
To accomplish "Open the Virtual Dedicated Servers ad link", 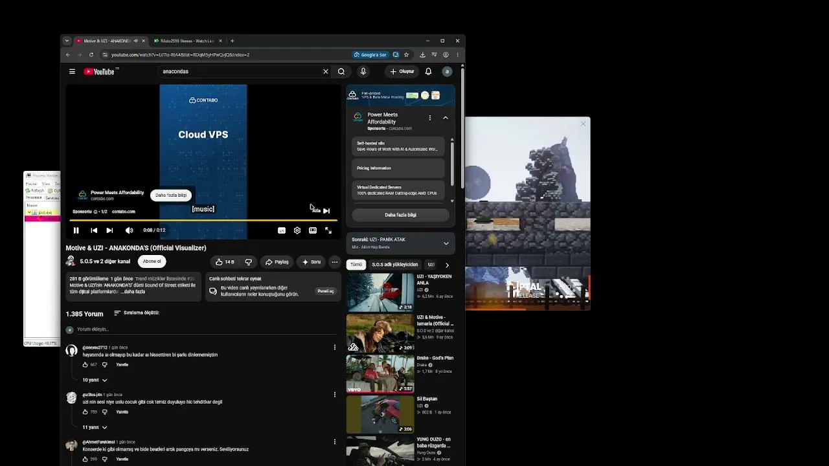I will [x=400, y=190].
